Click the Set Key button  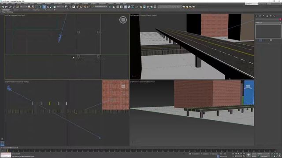click(x=254, y=156)
